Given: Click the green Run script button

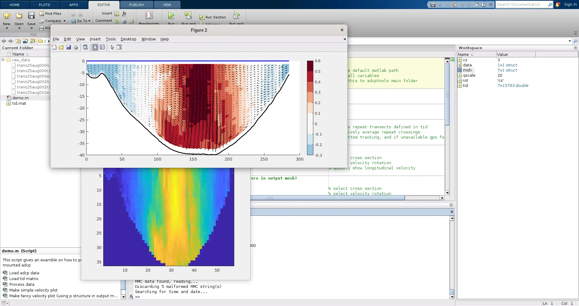Looking at the screenshot, I should 171,16.
